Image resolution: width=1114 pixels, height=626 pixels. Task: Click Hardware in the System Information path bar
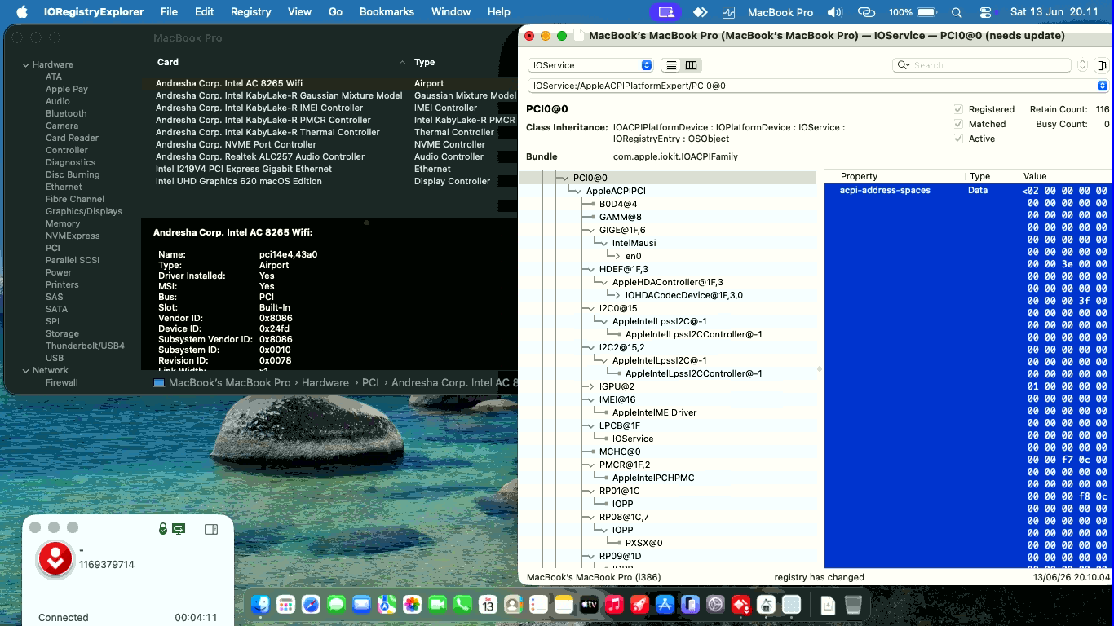point(325,382)
